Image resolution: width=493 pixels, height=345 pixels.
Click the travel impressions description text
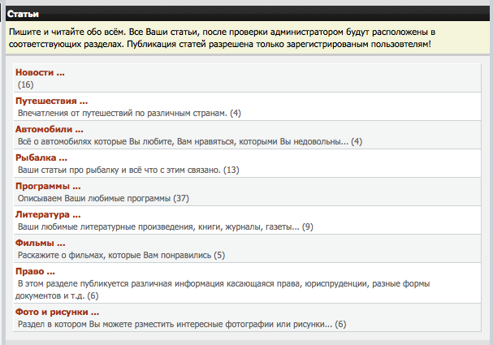(x=129, y=113)
